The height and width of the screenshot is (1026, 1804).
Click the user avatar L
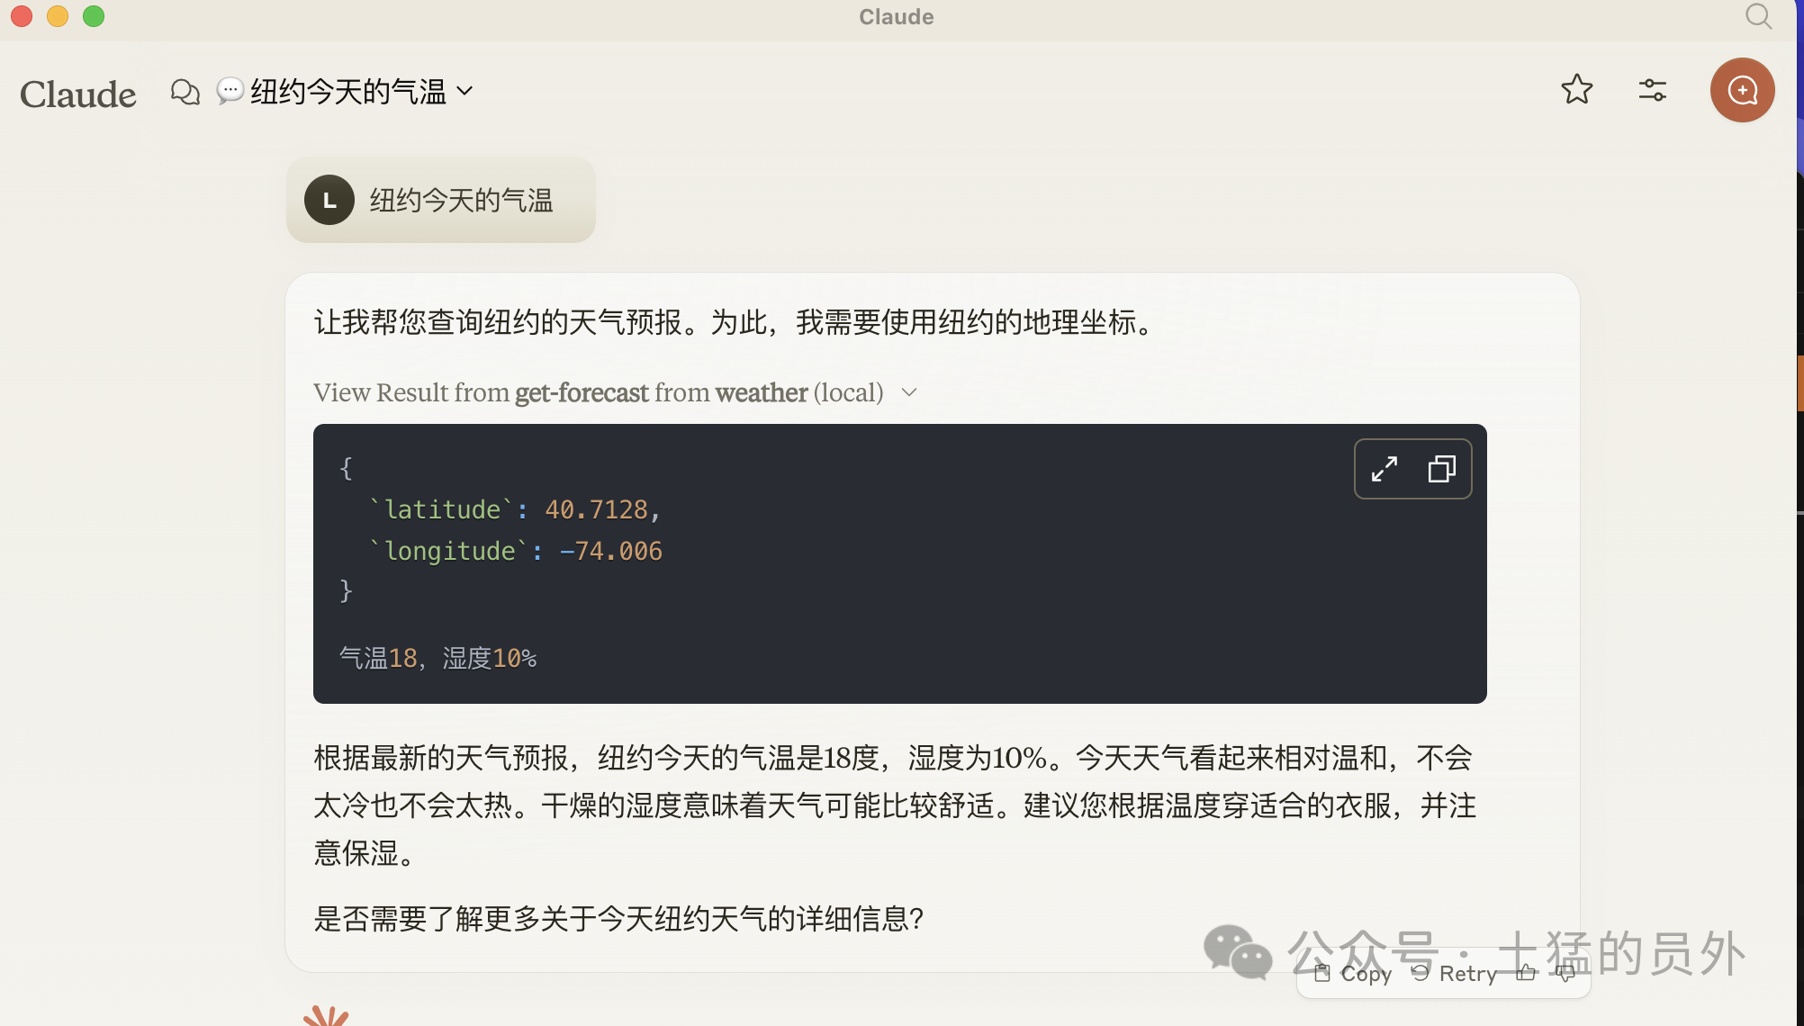[329, 200]
